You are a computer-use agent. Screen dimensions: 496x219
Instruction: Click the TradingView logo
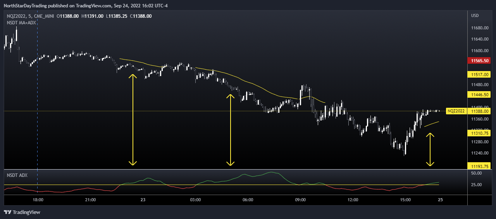pyautogui.click(x=22, y=212)
